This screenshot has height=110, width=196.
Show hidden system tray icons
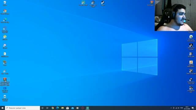pos(171,108)
